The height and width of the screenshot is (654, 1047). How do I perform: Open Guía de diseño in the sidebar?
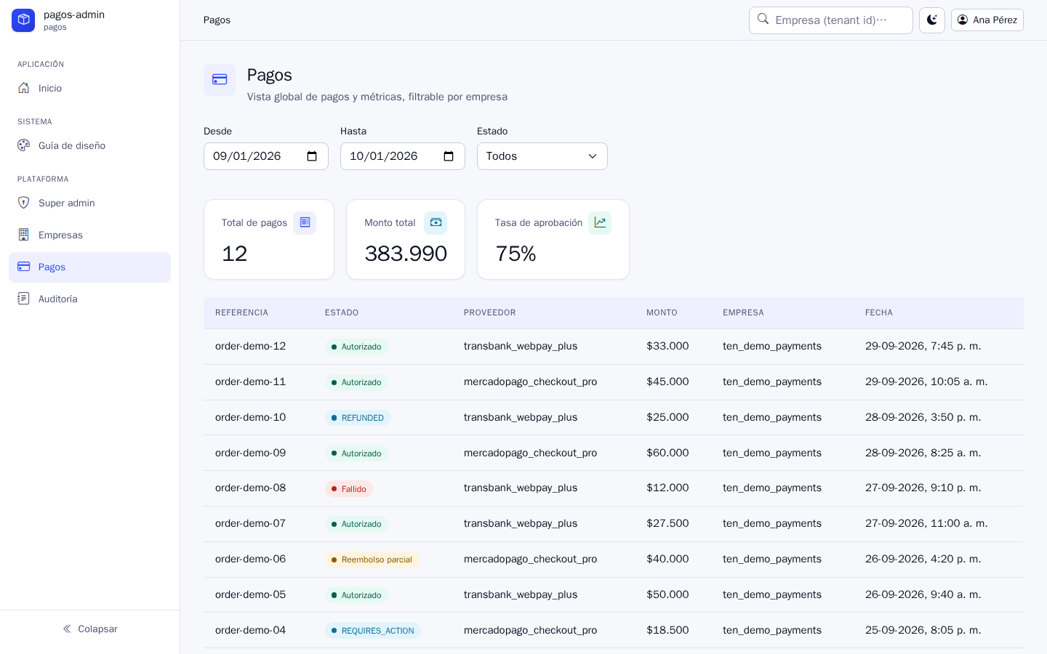click(x=89, y=145)
